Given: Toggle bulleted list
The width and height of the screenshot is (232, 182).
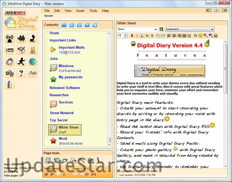Looking at the screenshot, I should [189, 35].
